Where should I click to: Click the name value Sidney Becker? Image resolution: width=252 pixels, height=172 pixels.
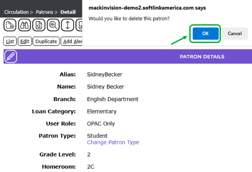tap(105, 87)
